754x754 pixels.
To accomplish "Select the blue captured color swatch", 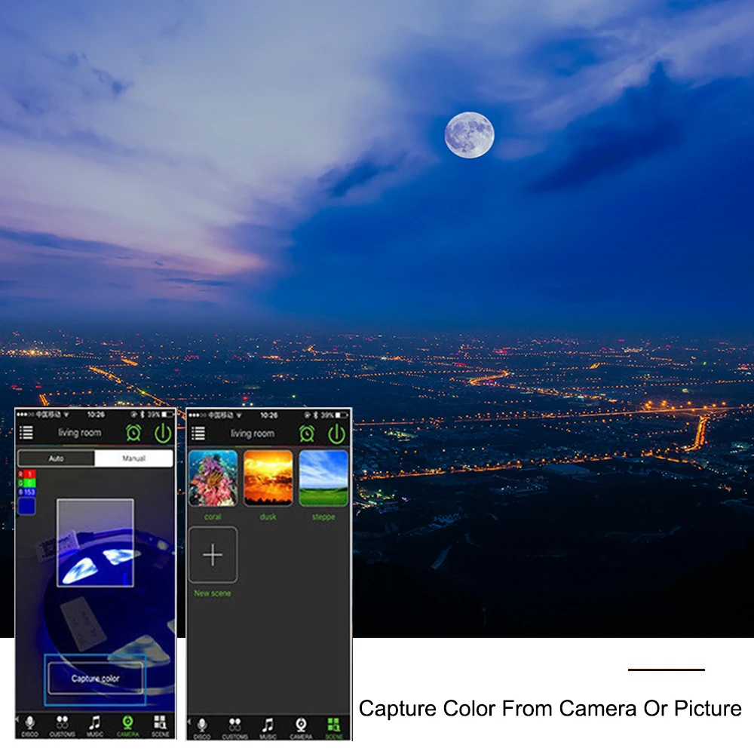I will point(26,507).
